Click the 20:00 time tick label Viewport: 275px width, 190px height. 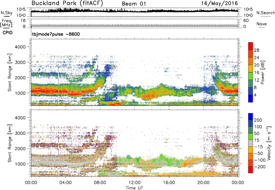click(203, 183)
